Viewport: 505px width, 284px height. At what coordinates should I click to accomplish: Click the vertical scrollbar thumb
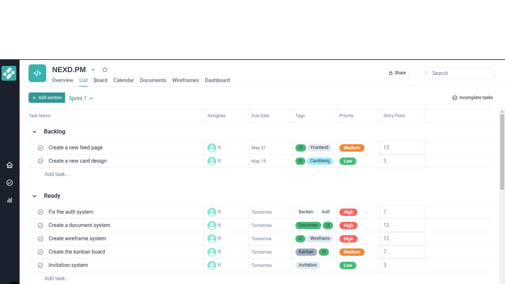tap(502, 152)
